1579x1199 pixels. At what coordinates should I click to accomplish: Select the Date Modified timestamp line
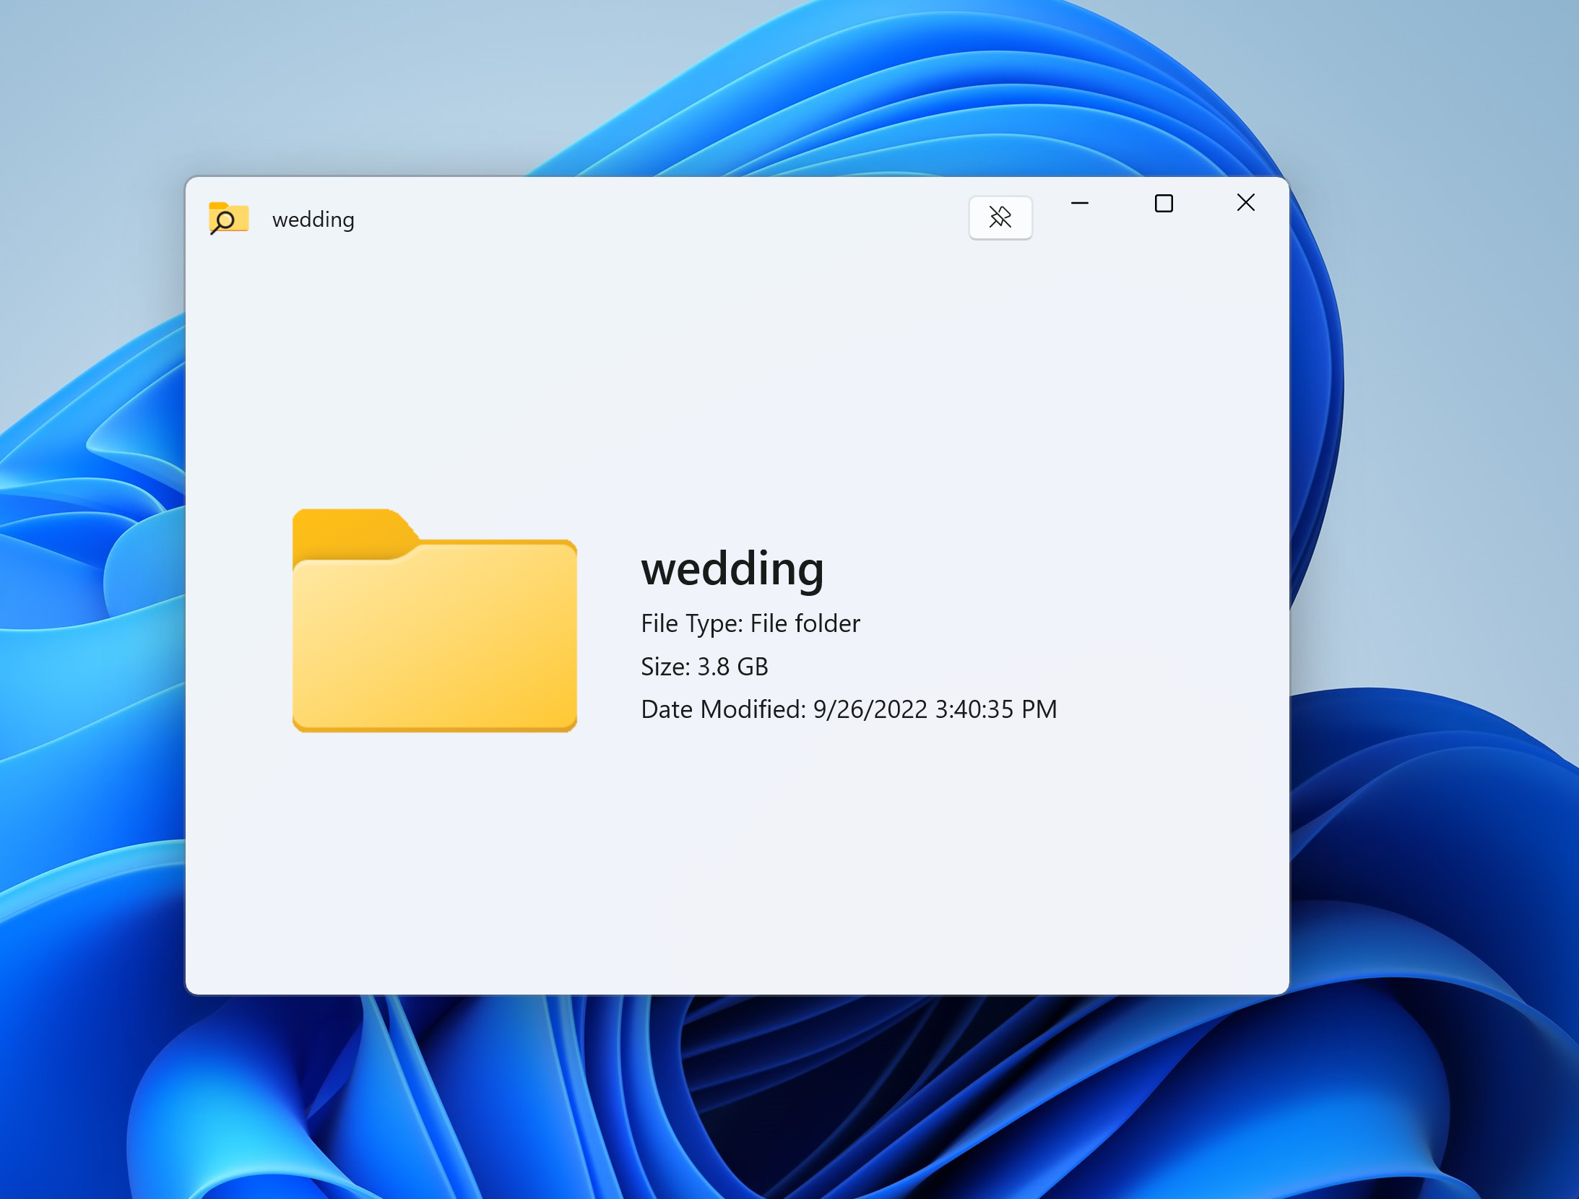(849, 709)
